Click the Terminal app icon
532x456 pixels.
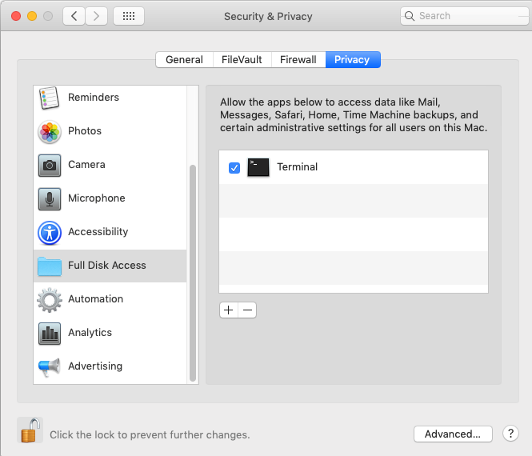tap(258, 167)
